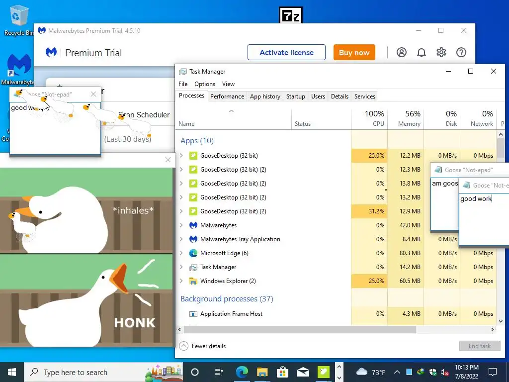Click taskbar search box

coord(103,372)
